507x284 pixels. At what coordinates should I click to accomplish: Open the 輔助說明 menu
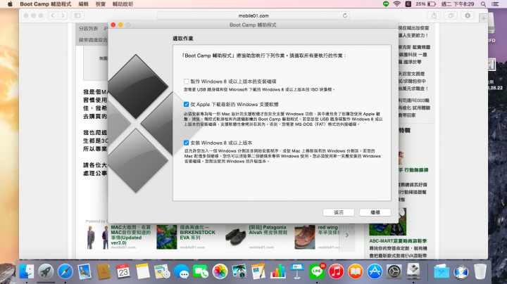point(123,4)
